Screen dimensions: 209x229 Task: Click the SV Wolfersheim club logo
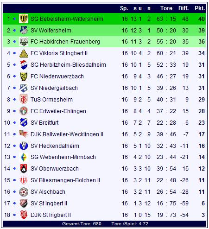pos(24,30)
